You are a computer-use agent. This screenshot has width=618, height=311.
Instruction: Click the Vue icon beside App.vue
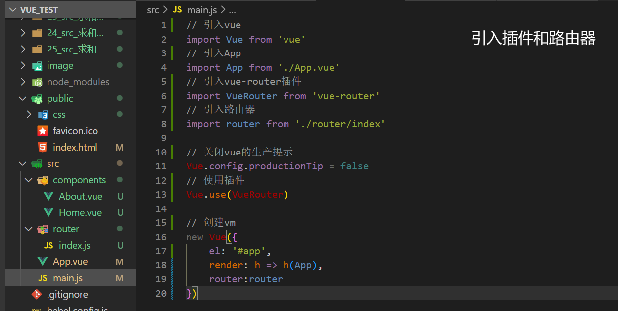[43, 261]
